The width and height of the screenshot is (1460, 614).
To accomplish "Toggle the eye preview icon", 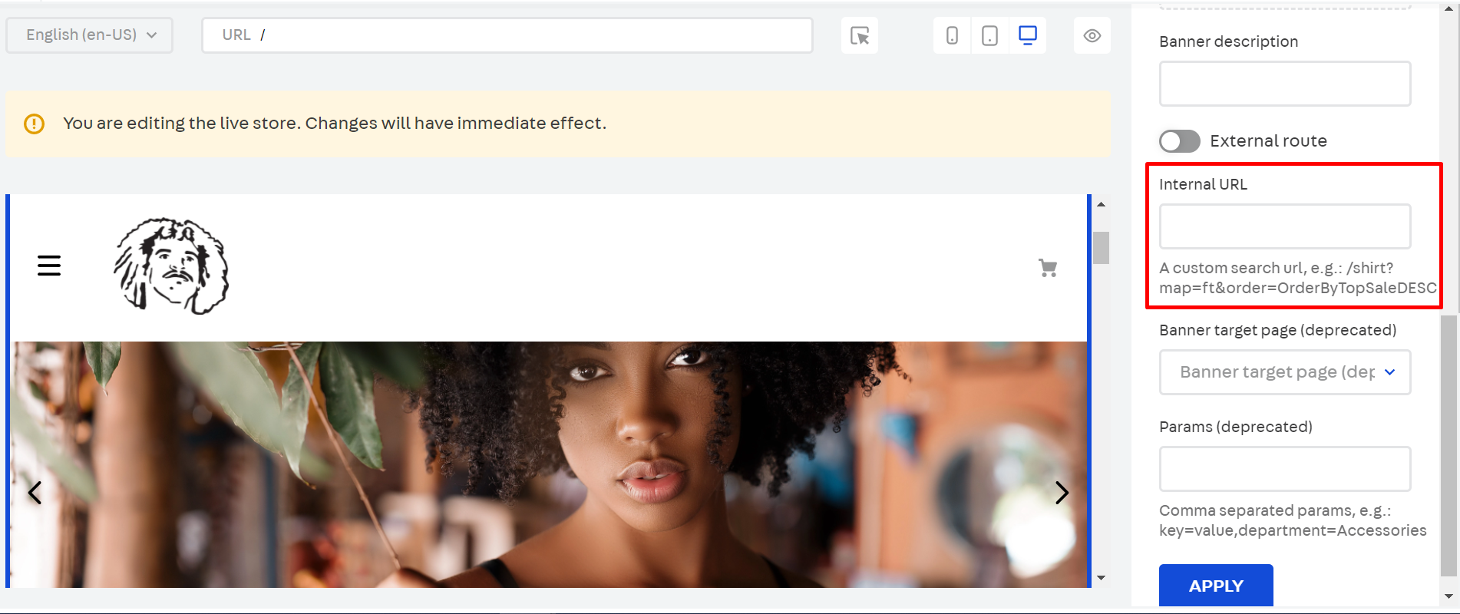I will (1092, 36).
